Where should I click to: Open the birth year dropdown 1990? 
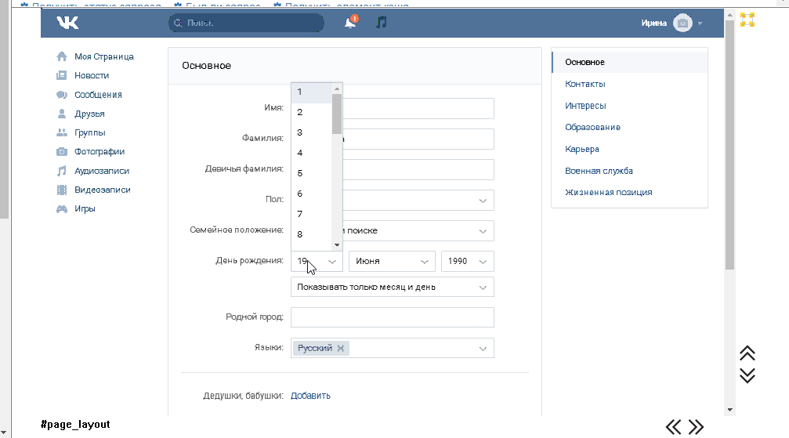(468, 261)
